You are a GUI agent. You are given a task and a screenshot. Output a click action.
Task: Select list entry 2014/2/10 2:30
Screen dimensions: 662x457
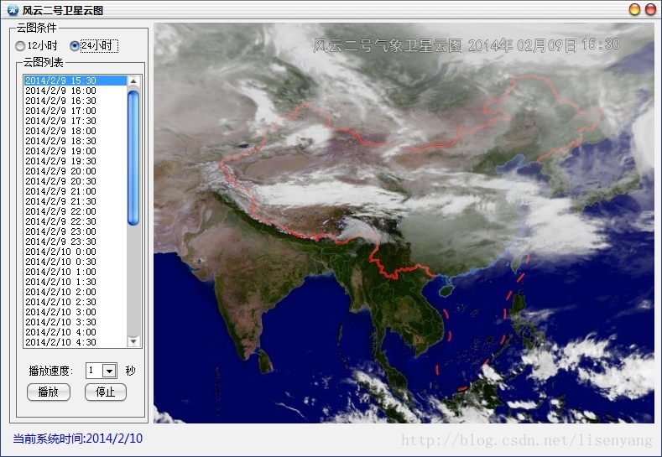pos(76,302)
